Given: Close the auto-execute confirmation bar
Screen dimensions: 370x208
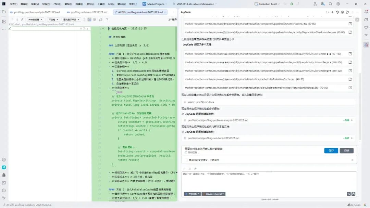Looking at the screenshot, I should click(x=352, y=160).
